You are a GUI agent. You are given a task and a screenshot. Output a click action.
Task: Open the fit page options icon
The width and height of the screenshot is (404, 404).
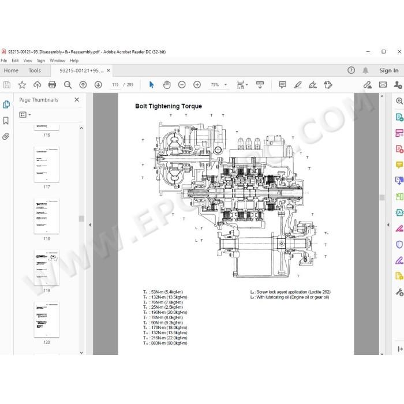pyautogui.click(x=240, y=85)
